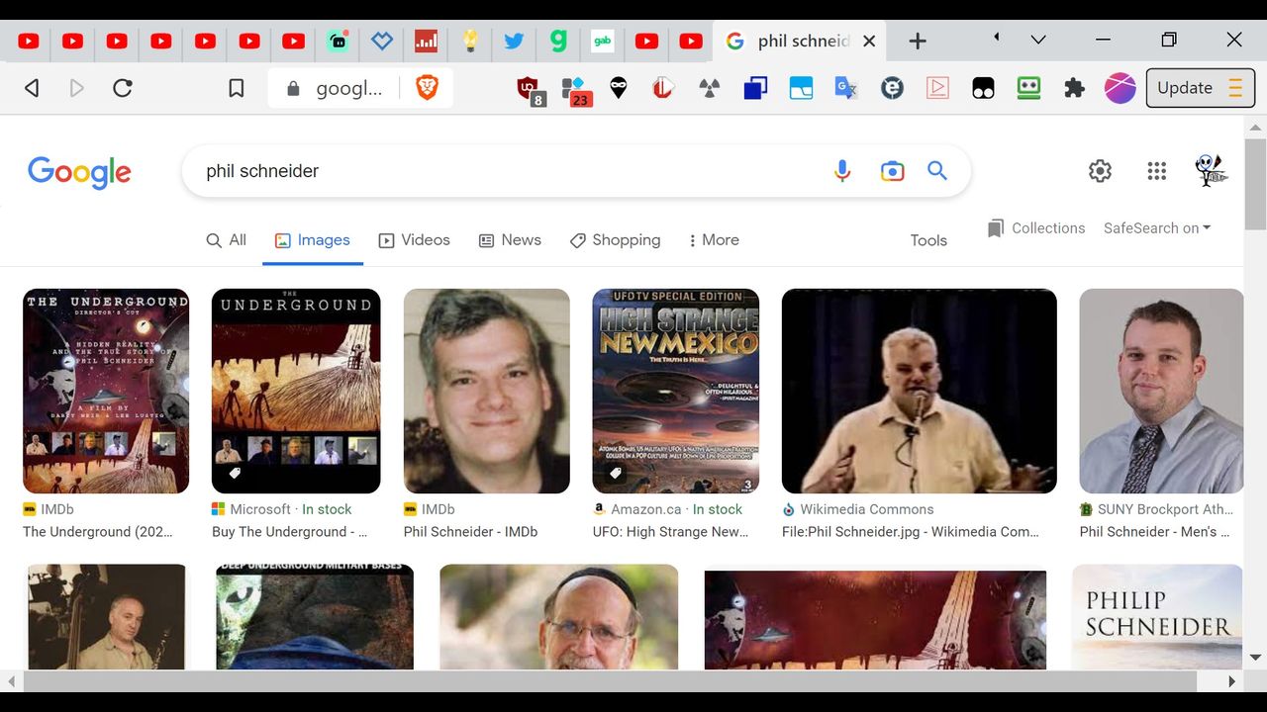This screenshot has width=1267, height=712.
Task: Expand the SafeSearch on dropdown
Action: tap(1157, 228)
